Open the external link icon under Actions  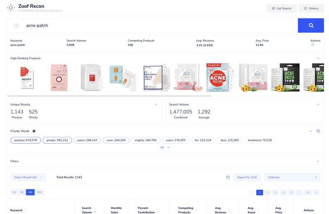click(312, 45)
